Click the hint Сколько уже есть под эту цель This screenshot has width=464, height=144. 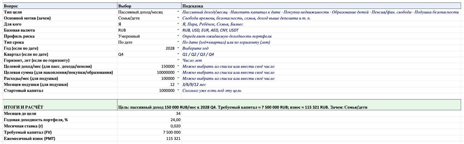coord(212,90)
